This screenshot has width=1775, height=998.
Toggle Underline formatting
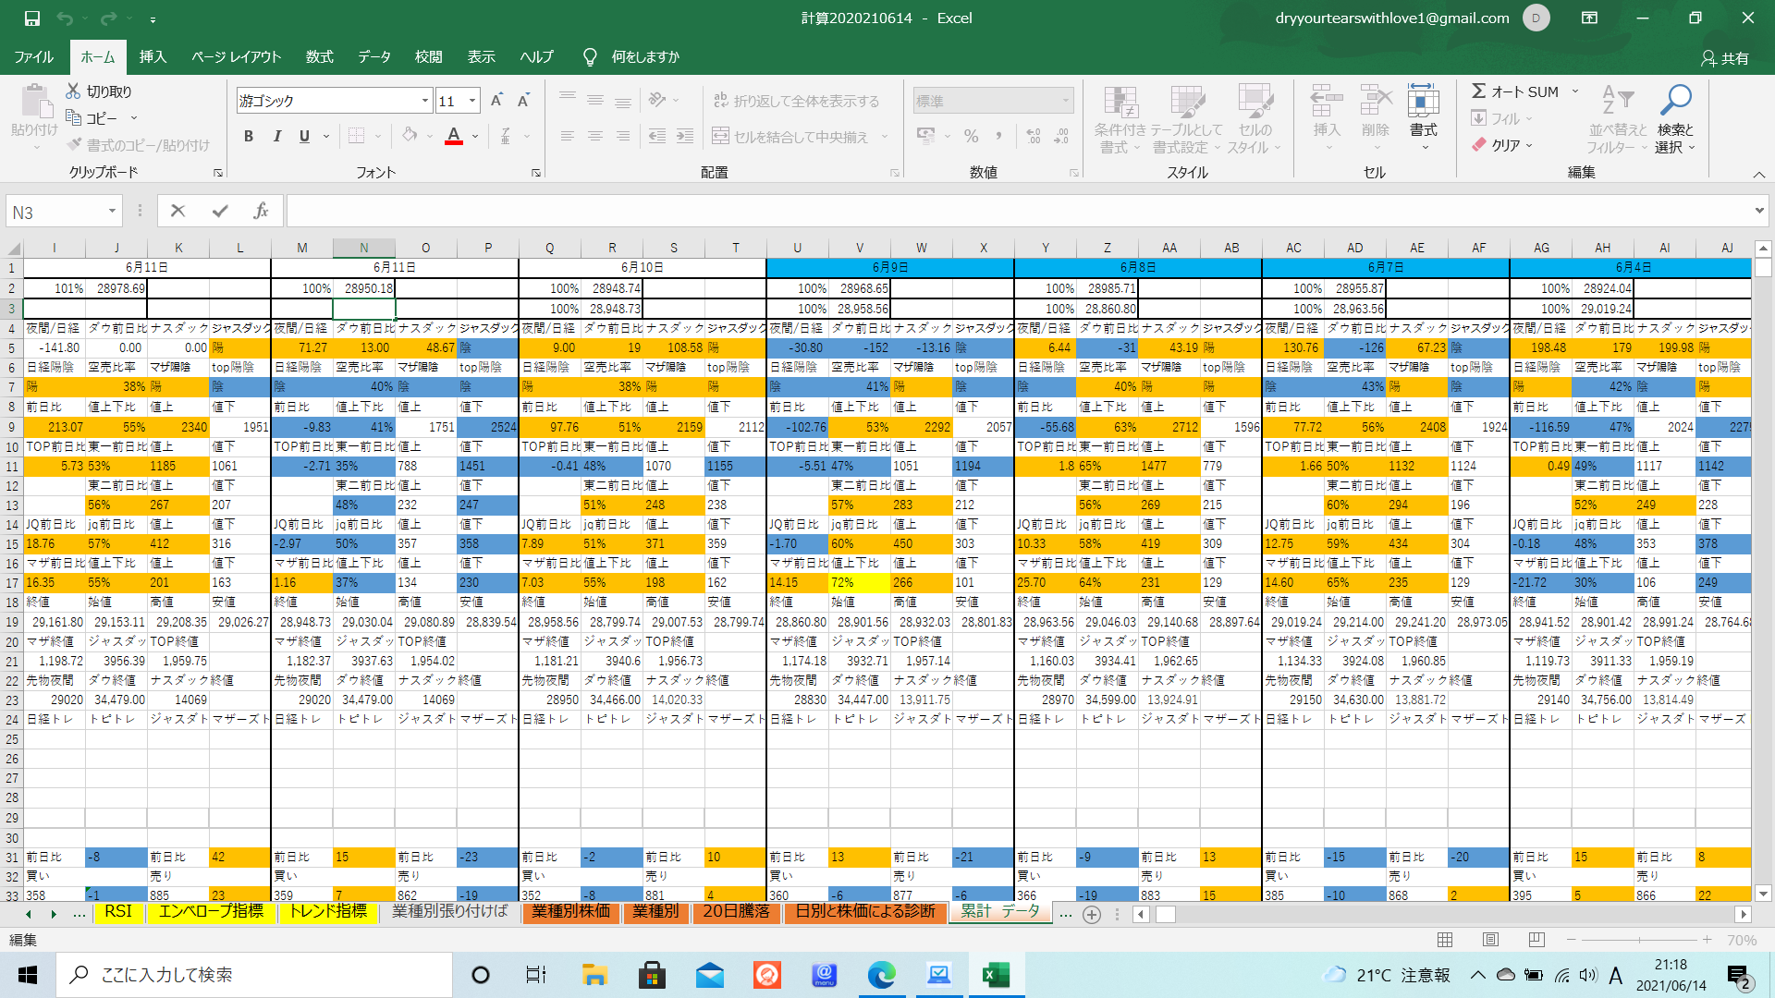pos(304,137)
